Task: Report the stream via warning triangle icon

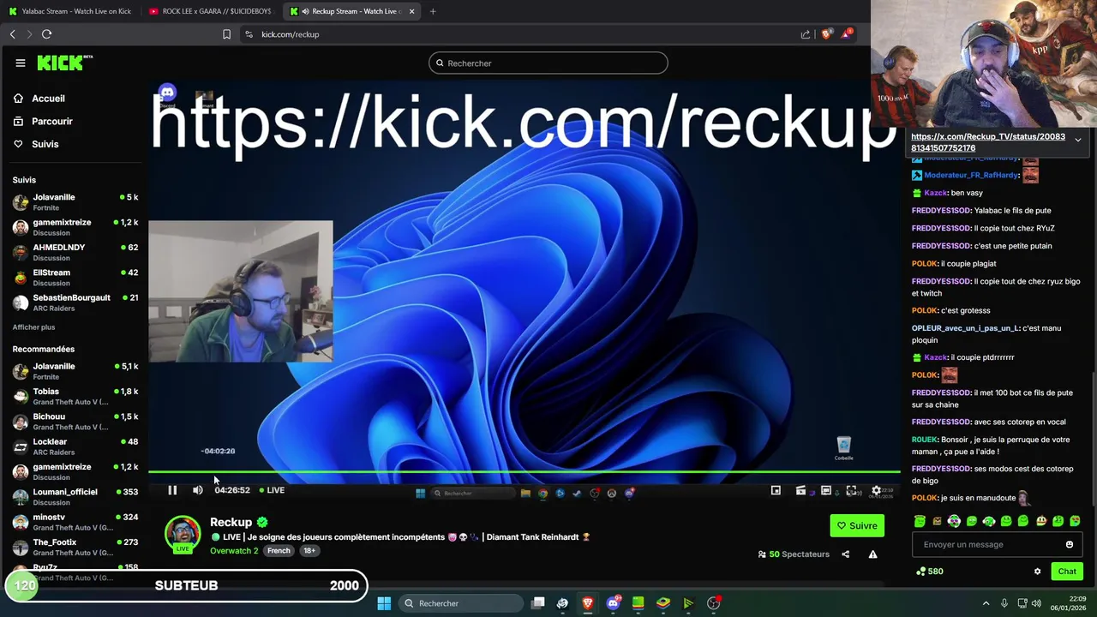Action: (872, 554)
